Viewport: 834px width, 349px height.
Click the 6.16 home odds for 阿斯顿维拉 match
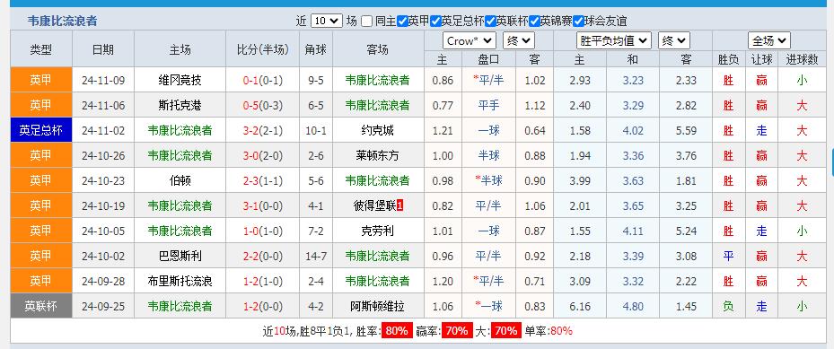point(580,307)
